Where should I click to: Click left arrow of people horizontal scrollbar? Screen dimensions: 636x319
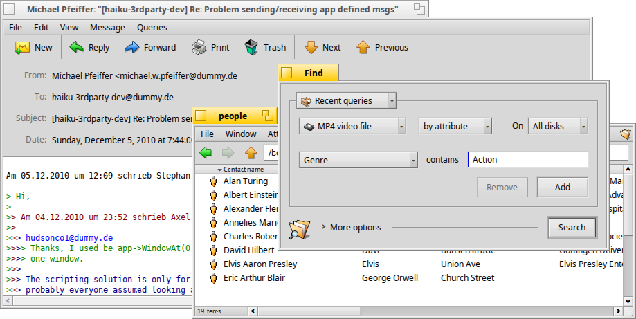click(x=253, y=311)
